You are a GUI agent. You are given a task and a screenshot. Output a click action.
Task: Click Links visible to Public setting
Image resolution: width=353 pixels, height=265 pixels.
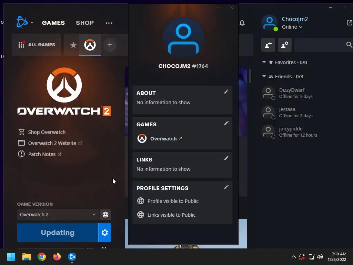[x=166, y=215]
